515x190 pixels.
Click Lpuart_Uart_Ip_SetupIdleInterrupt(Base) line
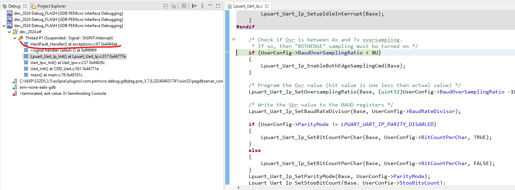pos(323,14)
